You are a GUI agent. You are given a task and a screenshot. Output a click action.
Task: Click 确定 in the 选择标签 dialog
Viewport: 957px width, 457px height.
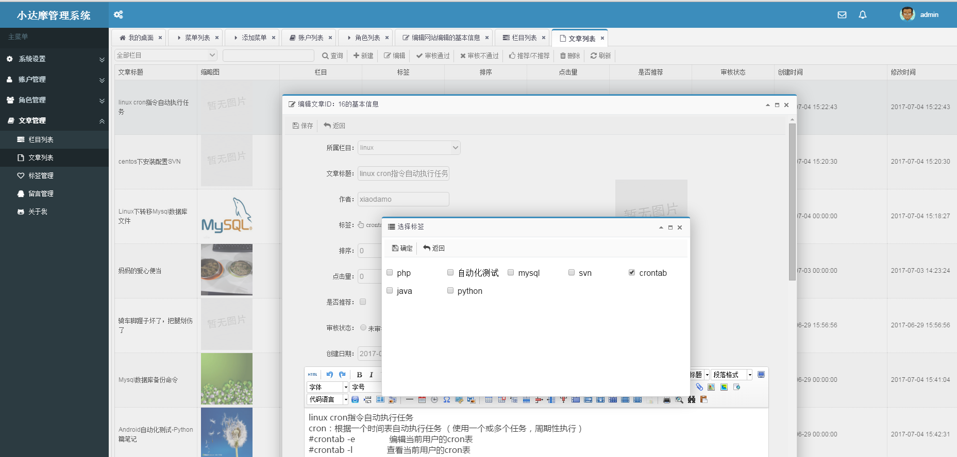click(x=402, y=248)
